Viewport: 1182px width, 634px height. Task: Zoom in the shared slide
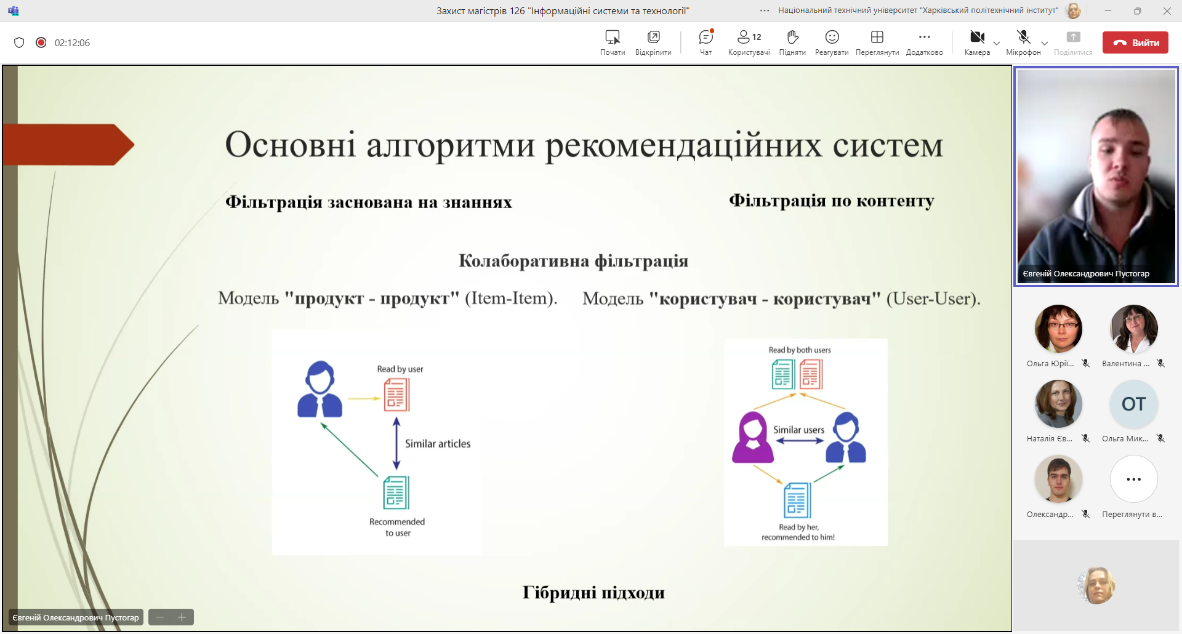pyautogui.click(x=182, y=617)
